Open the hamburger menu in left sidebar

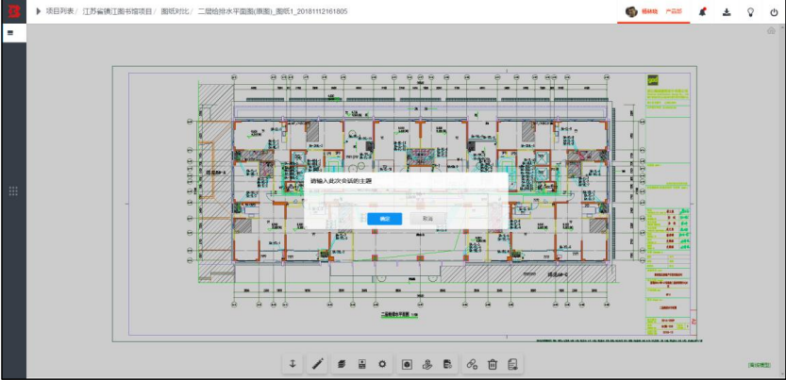[10, 33]
